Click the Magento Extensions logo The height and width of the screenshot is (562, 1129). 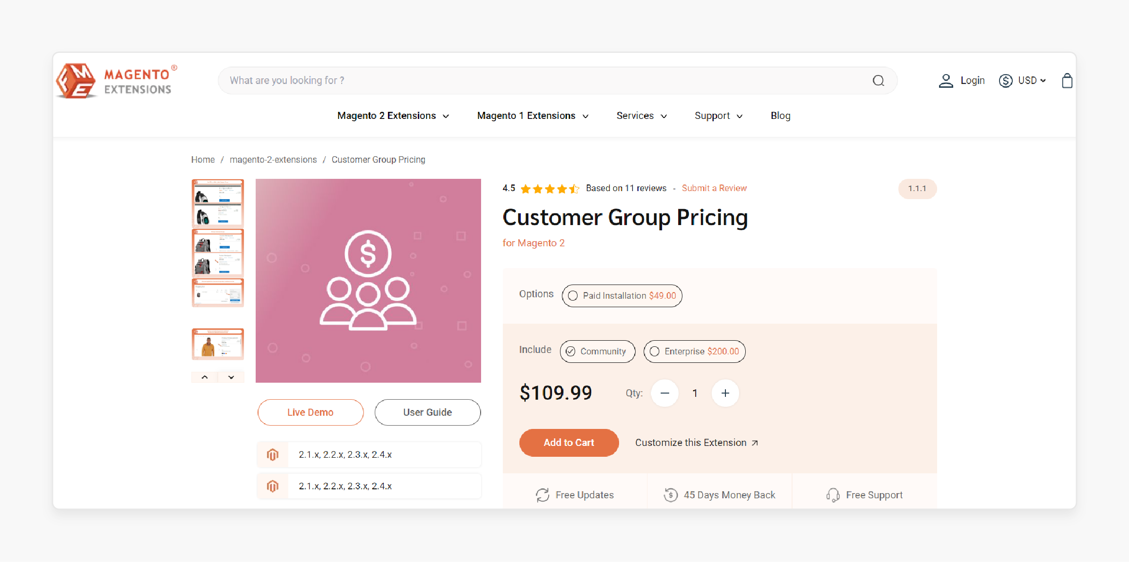coord(116,81)
